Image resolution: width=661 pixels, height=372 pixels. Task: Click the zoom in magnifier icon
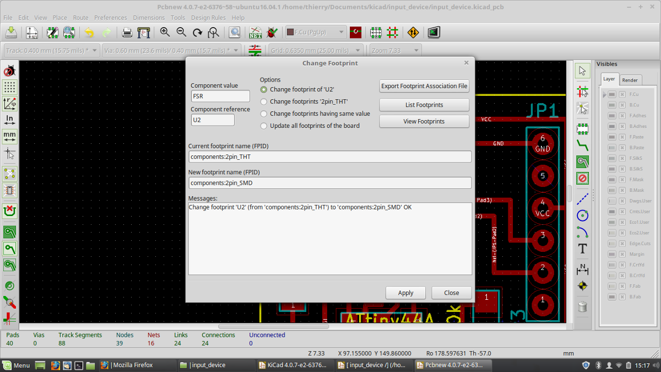click(x=165, y=33)
